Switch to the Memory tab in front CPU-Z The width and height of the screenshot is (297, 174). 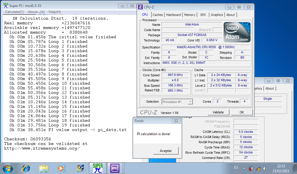(190, 15)
